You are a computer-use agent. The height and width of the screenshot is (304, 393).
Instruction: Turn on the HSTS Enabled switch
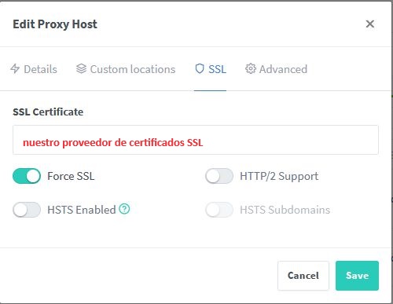27,210
